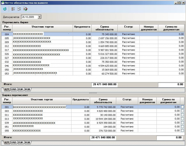Switch to USD tab in lower panel
This screenshot has height=146, width=186.
[14, 143]
